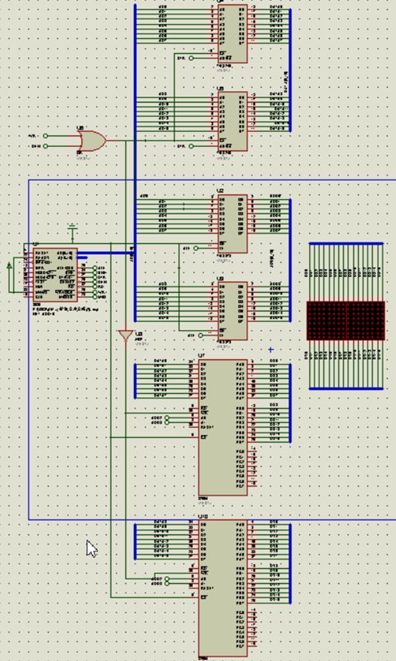Click the top input terminal of OR gate
This screenshot has height=661, width=396.
pyautogui.click(x=46, y=136)
